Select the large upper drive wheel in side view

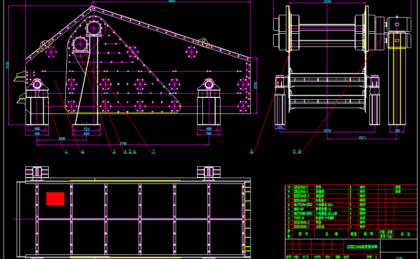coord(94,27)
